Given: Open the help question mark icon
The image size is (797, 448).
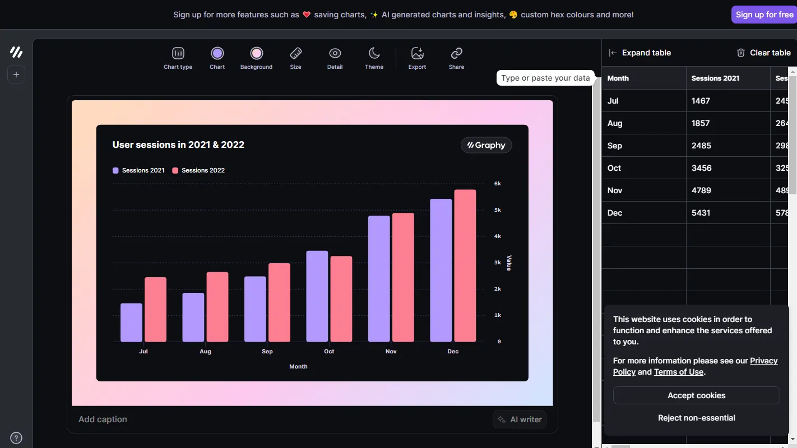Looking at the screenshot, I should click(16, 438).
